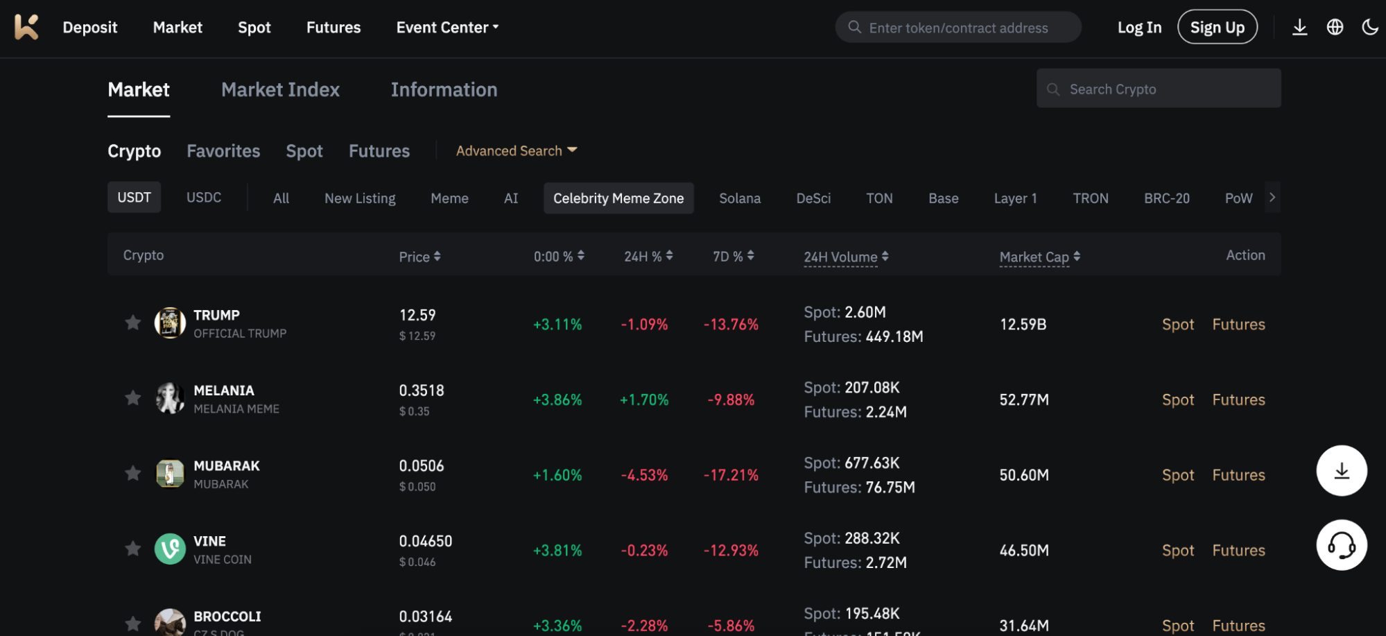This screenshot has width=1386, height=636.
Task: Click the KCEX logo in header
Action: (x=26, y=27)
